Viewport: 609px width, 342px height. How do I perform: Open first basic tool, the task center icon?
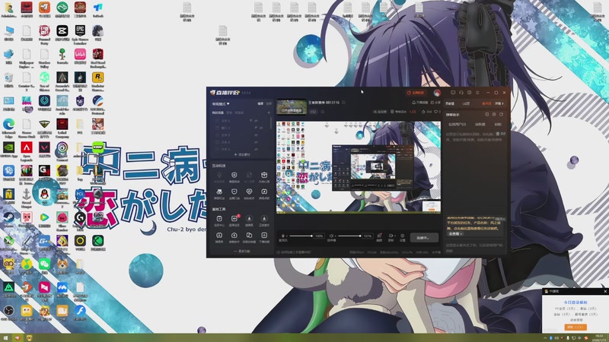(219, 219)
